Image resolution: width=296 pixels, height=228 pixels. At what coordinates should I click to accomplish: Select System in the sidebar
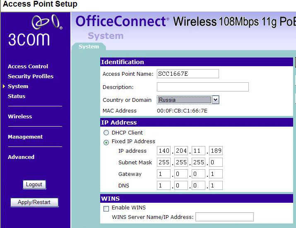18,86
